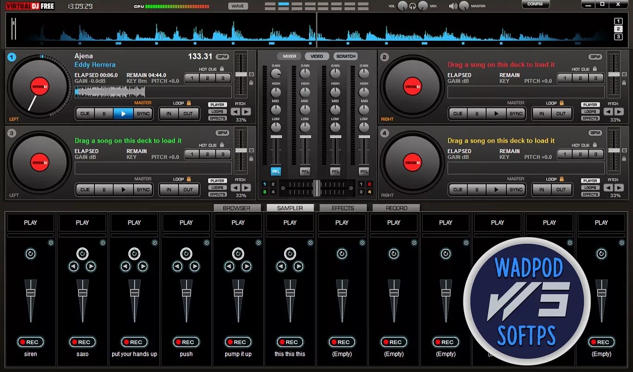Adjust headphone MIX knob

click(x=423, y=6)
